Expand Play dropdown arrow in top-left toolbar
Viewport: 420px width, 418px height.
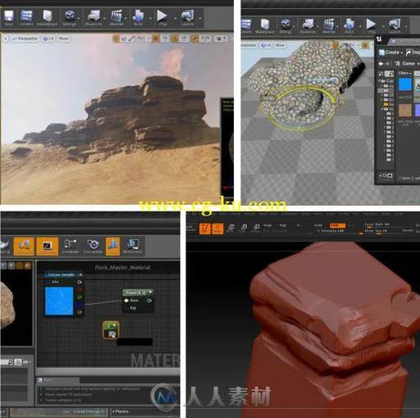175,19
